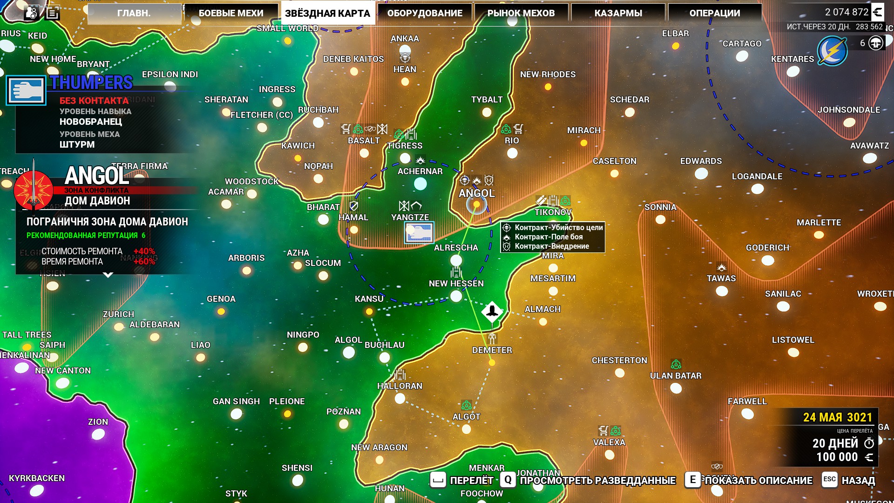Click the date 24 МАЯ 2021
Viewport: 894px width, 503px height.
pyautogui.click(x=838, y=417)
